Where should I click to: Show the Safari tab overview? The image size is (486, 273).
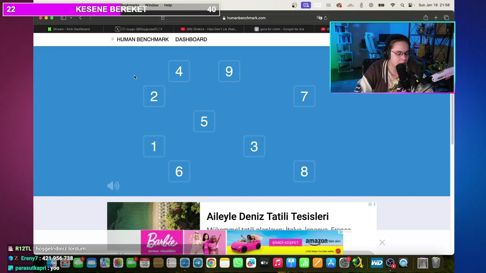click(447, 18)
